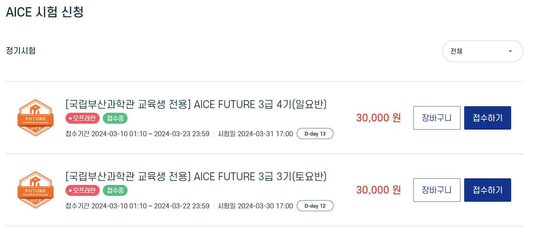Image resolution: width=535 pixels, height=228 pixels.
Task: Click the D-day 12 badge
Action: pyautogui.click(x=315, y=206)
